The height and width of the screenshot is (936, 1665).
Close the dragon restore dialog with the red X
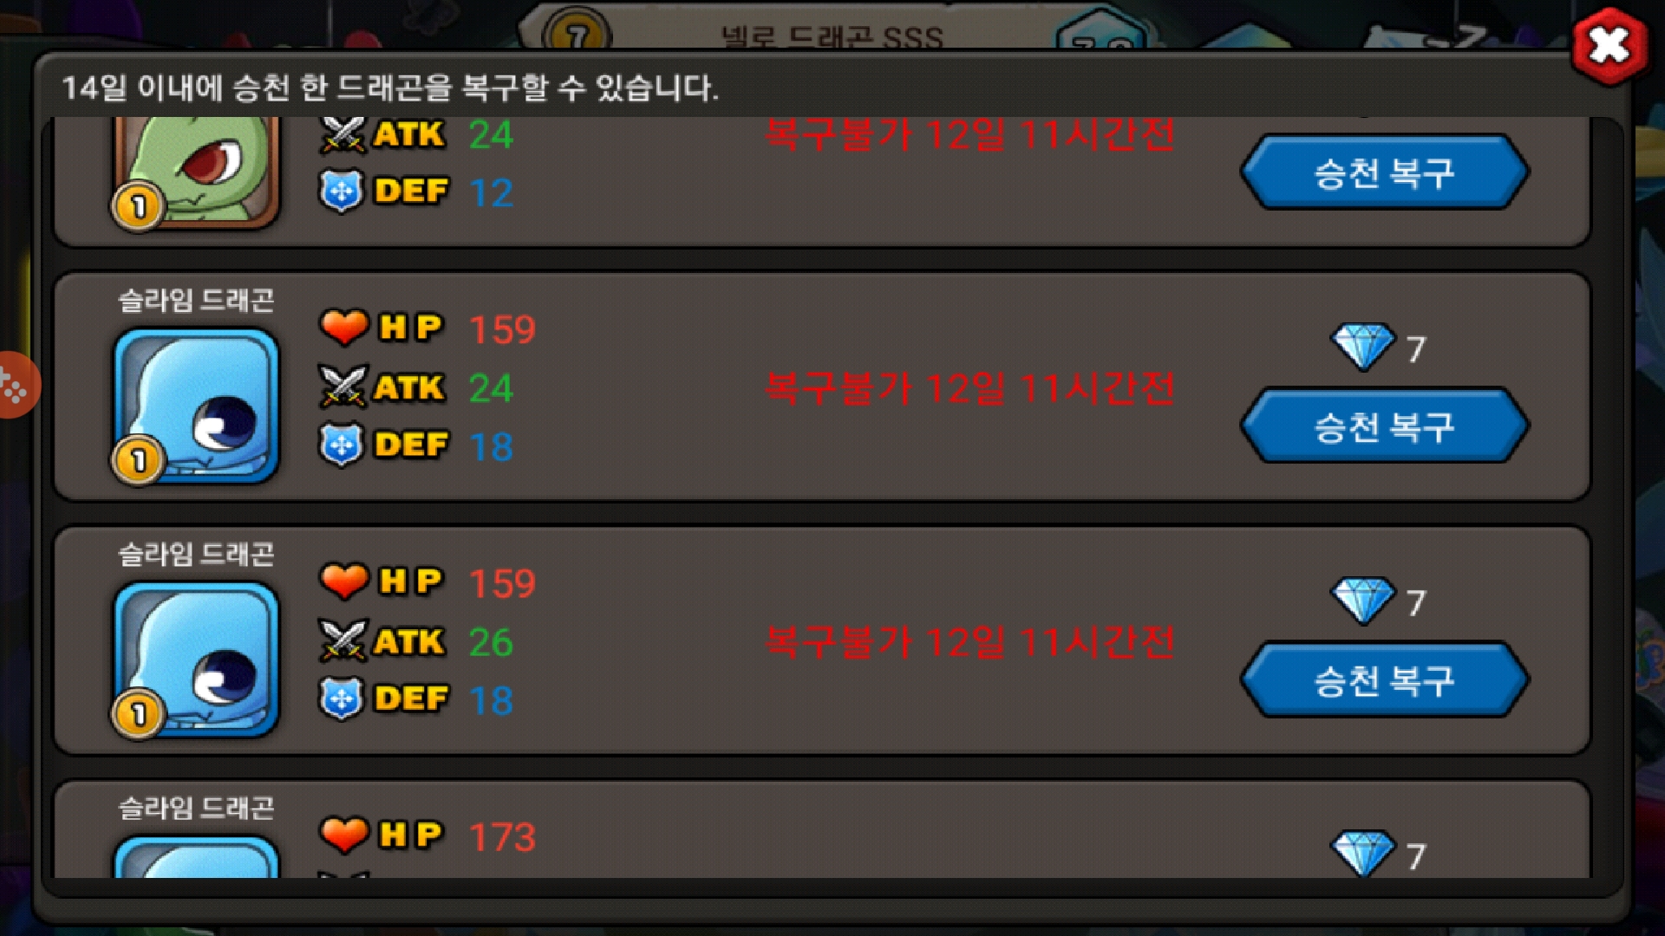[1609, 46]
